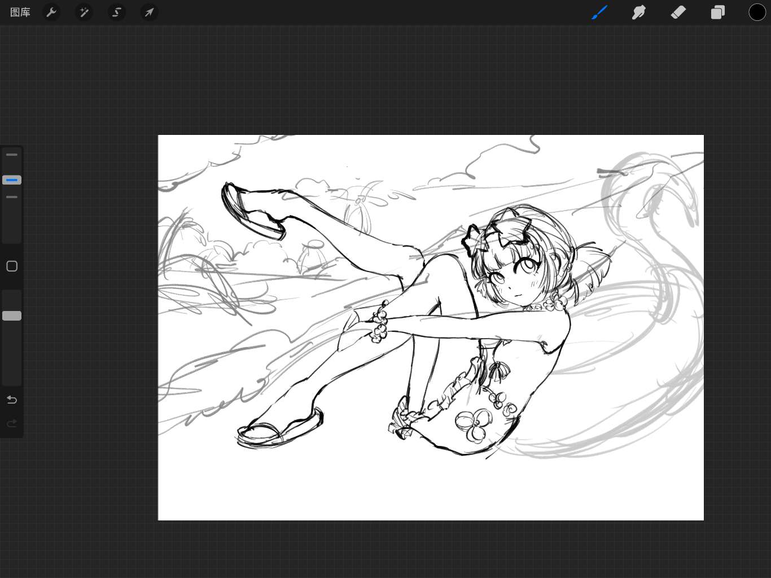
Task: Open the 图库 gallery
Action: [20, 12]
